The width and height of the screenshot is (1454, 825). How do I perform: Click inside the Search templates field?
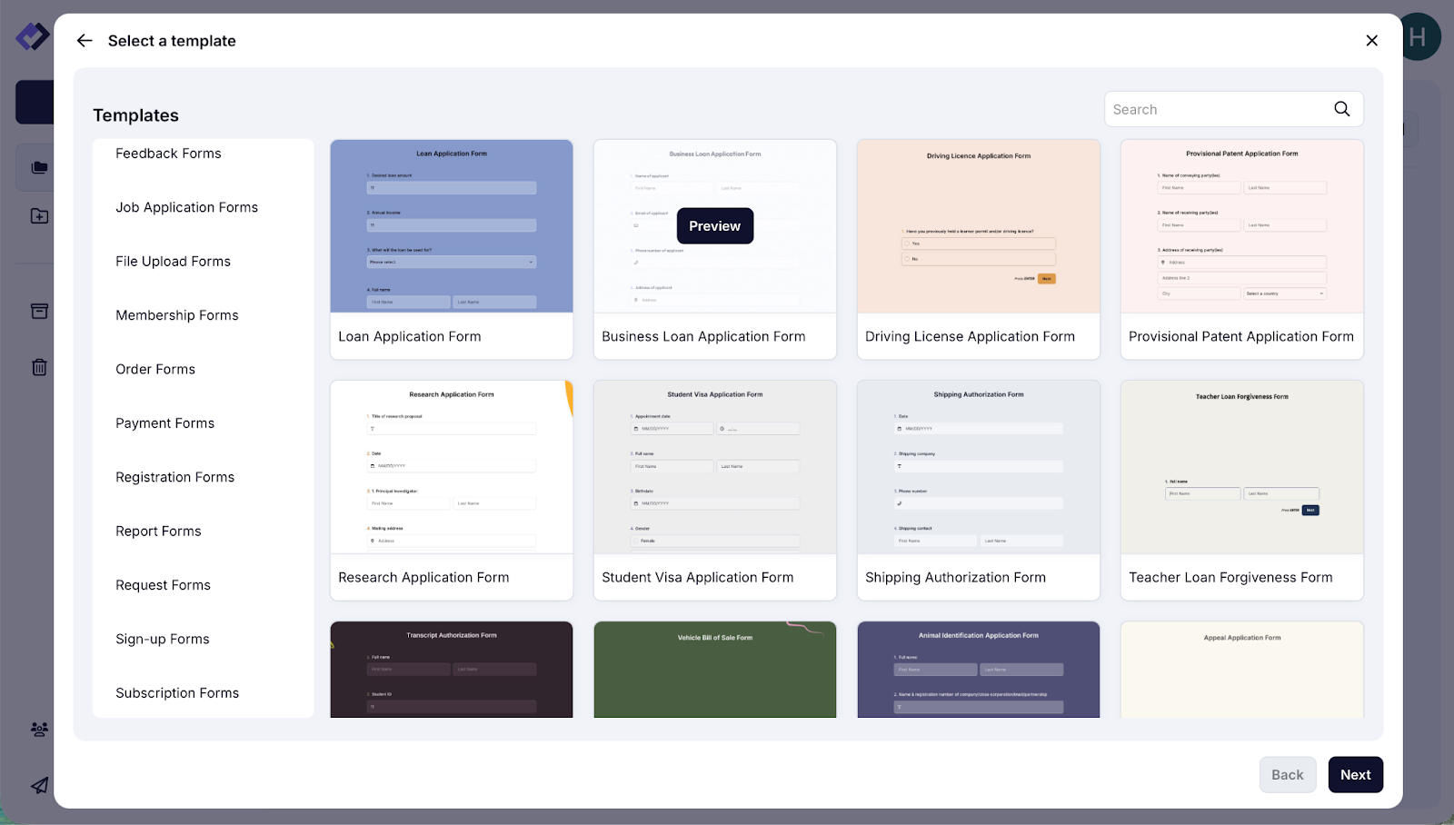1209,108
